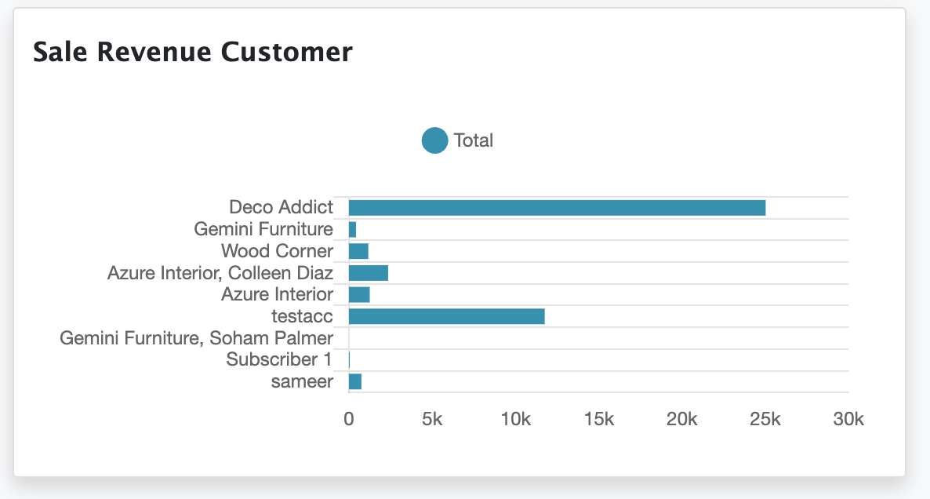
Task: Select the Subscriber 1 axis label
Action: click(x=279, y=360)
